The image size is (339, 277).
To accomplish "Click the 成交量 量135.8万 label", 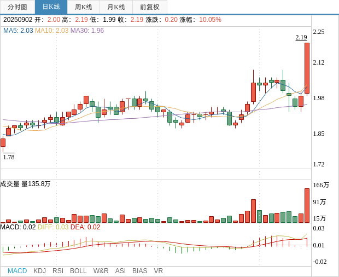I will click(25, 184).
